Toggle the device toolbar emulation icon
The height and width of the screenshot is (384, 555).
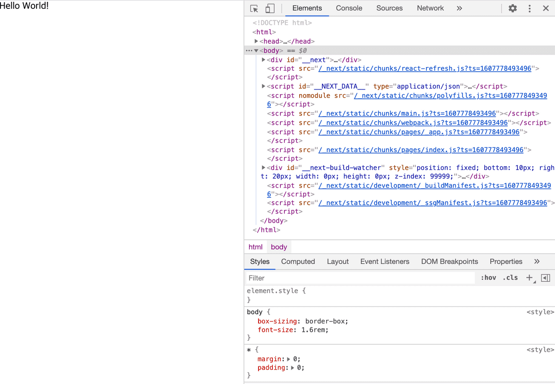click(x=270, y=8)
